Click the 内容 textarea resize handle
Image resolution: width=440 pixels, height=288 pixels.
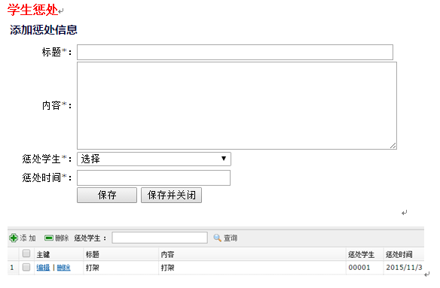pyautogui.click(x=393, y=145)
